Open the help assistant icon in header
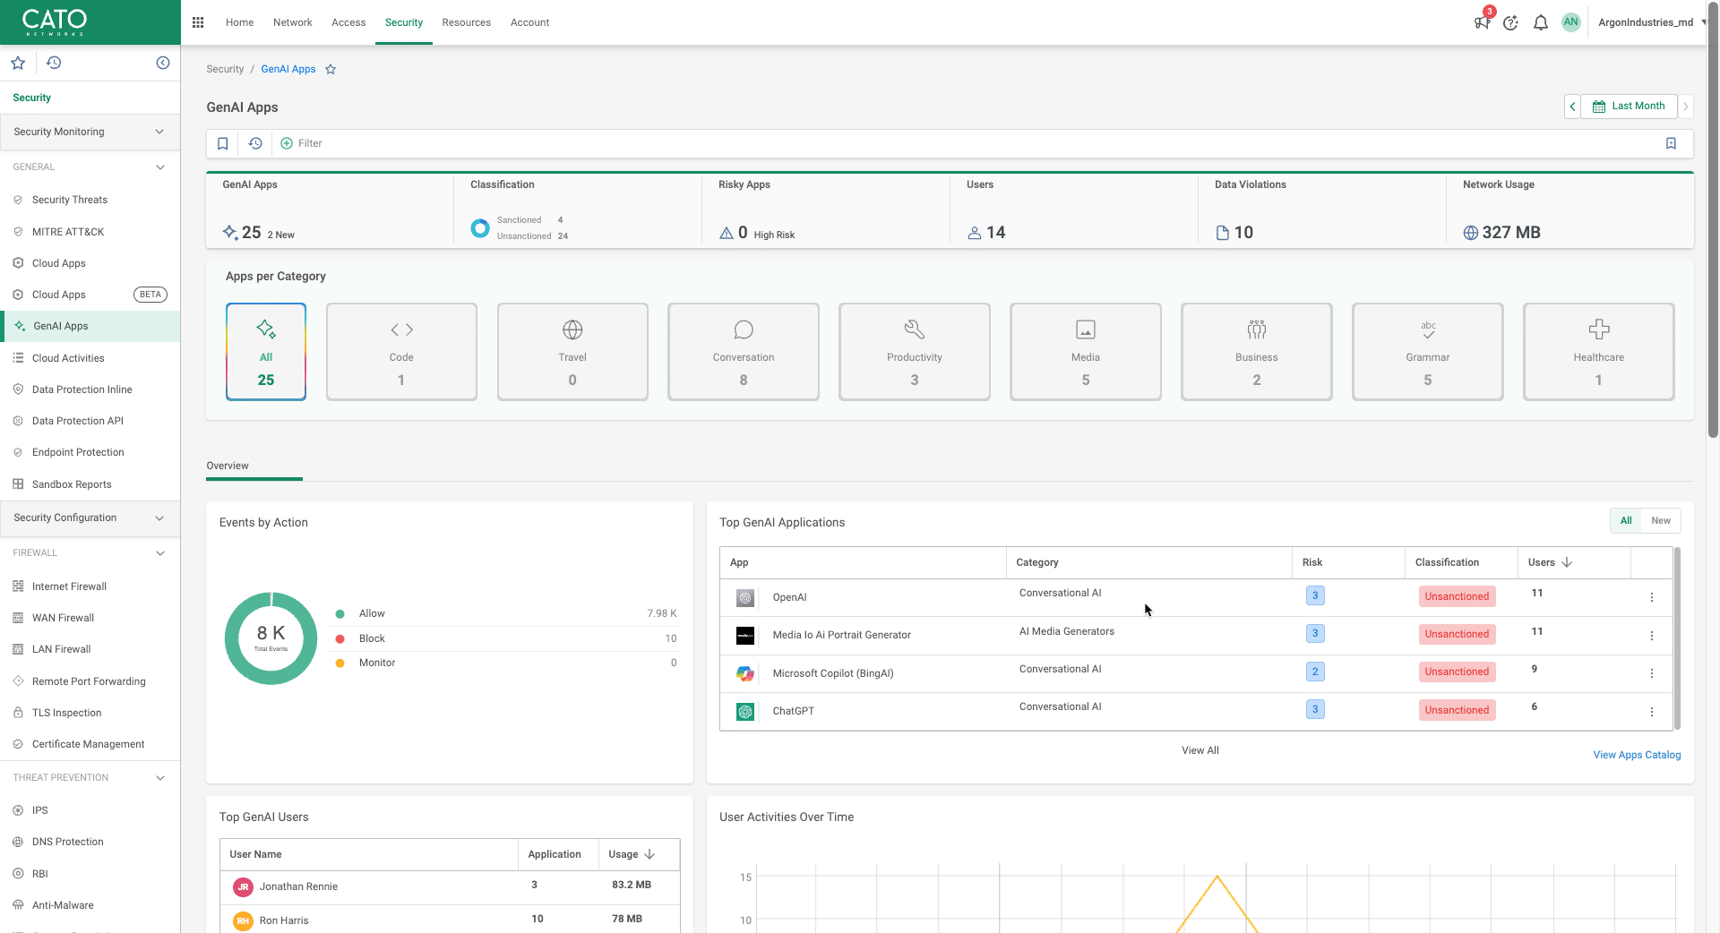This screenshot has height=933, width=1720. tap(1510, 22)
